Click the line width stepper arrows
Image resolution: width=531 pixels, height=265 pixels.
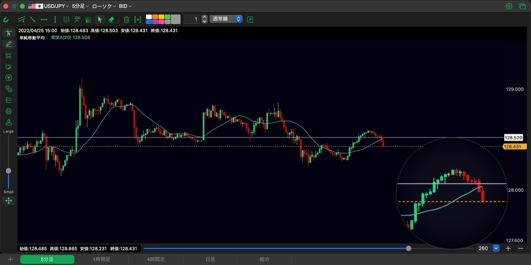204,19
